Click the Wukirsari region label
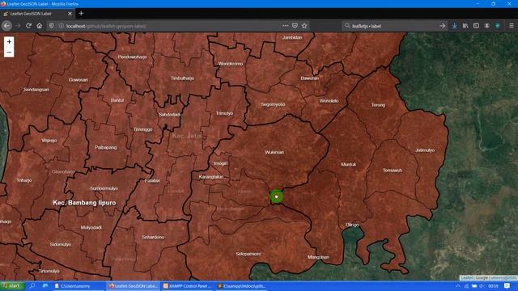 coord(274,153)
